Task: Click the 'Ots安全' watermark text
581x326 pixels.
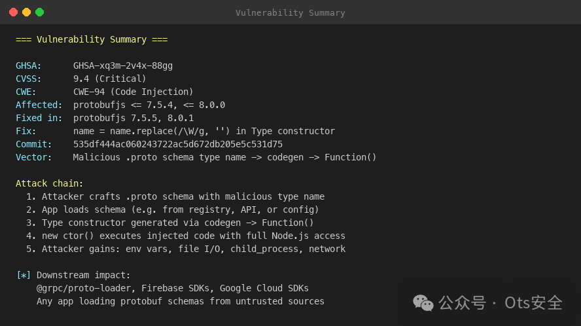Action: pyautogui.click(x=533, y=302)
